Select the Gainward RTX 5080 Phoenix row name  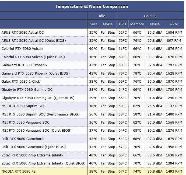[x=24, y=65]
